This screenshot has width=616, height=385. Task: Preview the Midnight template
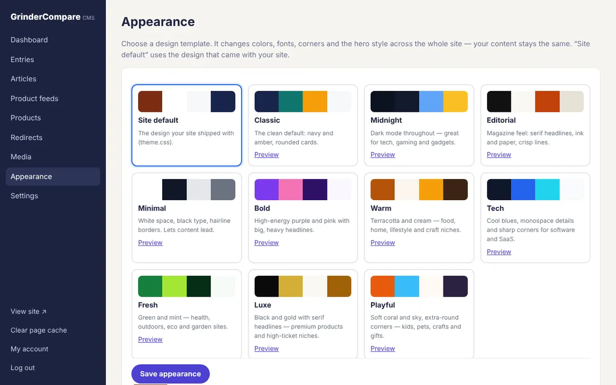pyautogui.click(x=383, y=155)
